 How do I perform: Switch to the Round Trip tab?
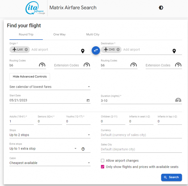(x=26, y=35)
